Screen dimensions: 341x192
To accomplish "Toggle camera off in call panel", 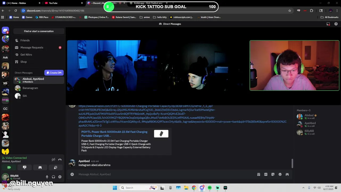I will click(9, 167).
